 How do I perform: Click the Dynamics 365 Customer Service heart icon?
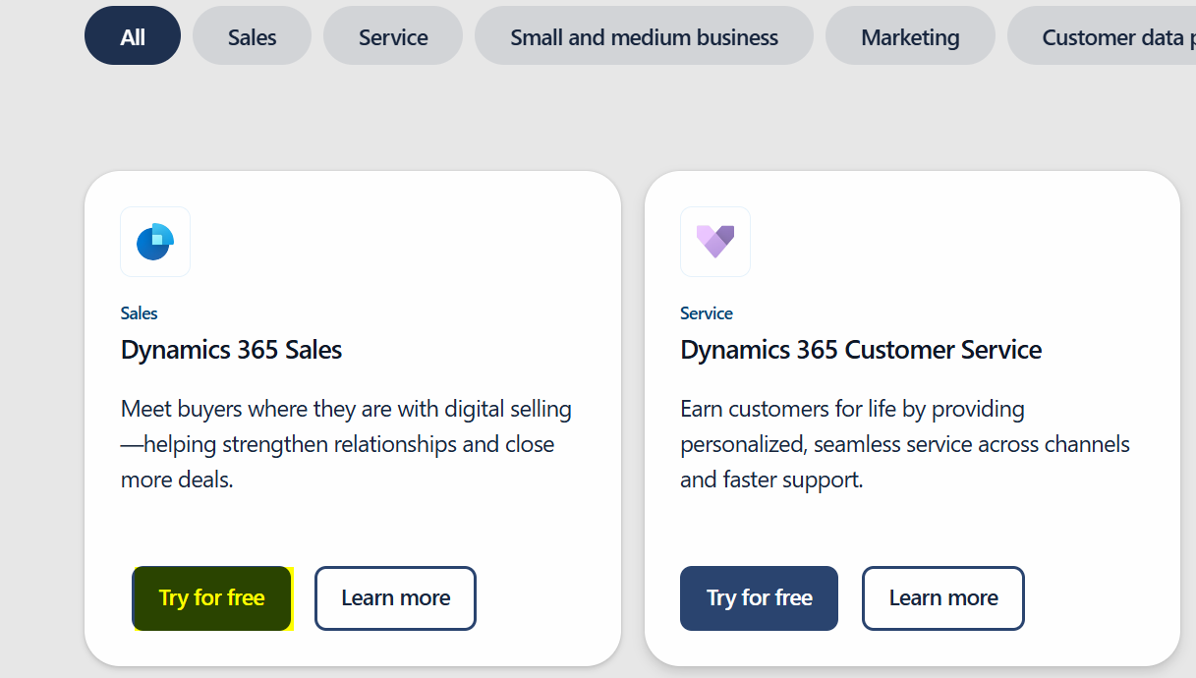coord(715,242)
